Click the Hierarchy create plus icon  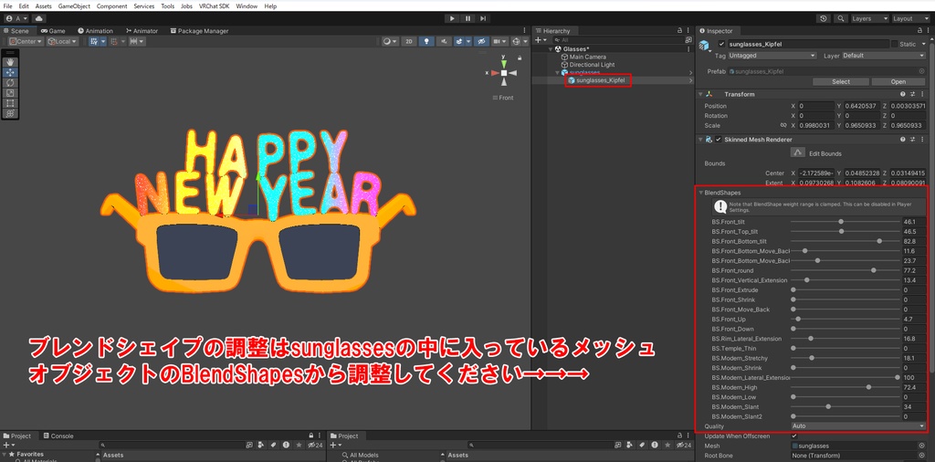[540, 40]
